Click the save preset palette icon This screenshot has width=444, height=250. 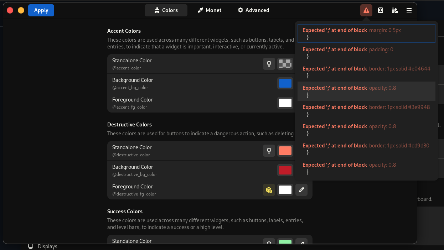tap(394, 10)
